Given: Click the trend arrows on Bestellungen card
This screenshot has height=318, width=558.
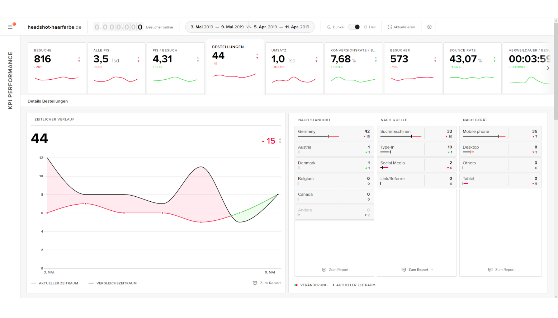Looking at the screenshot, I should click(257, 56).
